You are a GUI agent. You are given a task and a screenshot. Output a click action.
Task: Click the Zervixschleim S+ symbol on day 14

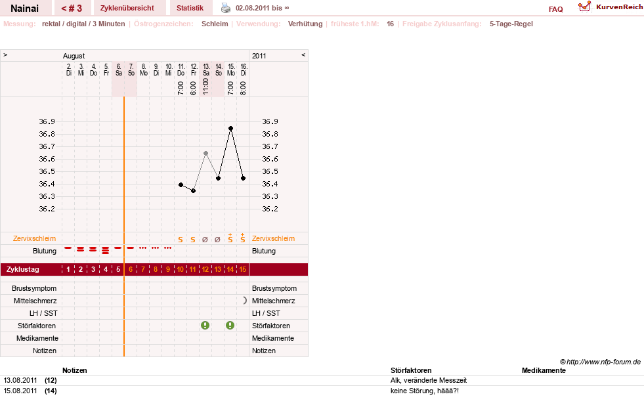coord(230,238)
